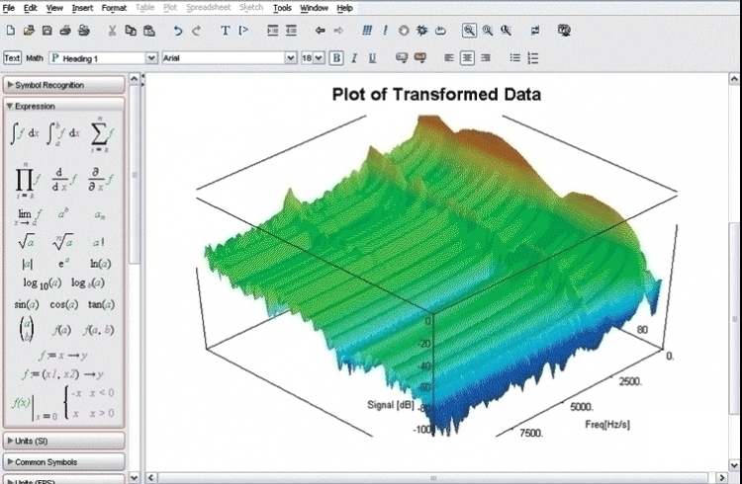Align text left
Viewport: 742px width, 484px height.
(x=448, y=58)
